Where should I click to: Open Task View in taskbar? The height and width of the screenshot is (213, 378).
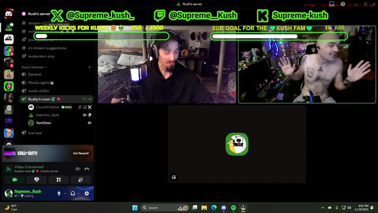pos(194,208)
